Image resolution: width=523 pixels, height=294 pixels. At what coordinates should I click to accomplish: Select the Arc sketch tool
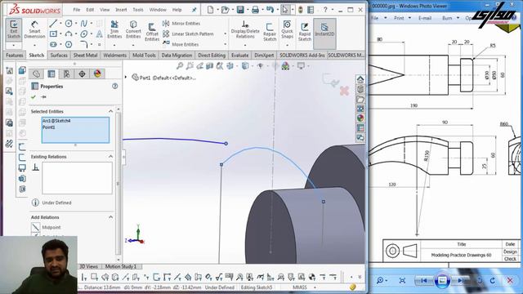69,33
